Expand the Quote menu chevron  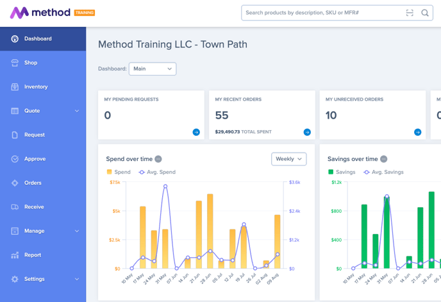click(77, 111)
